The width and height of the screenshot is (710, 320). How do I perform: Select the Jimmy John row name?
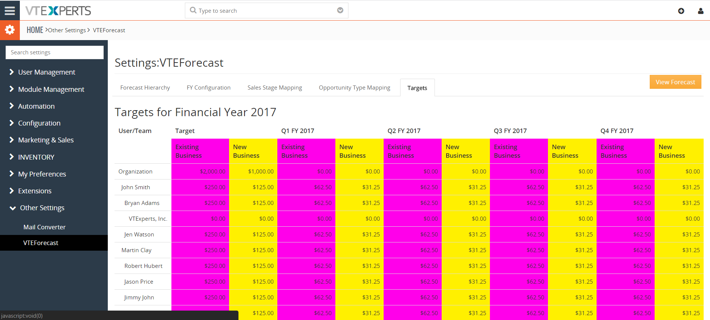coord(139,298)
